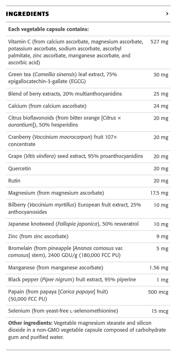
Task: Select the Bilberry European fruit extract entry
Action: [75, 208]
